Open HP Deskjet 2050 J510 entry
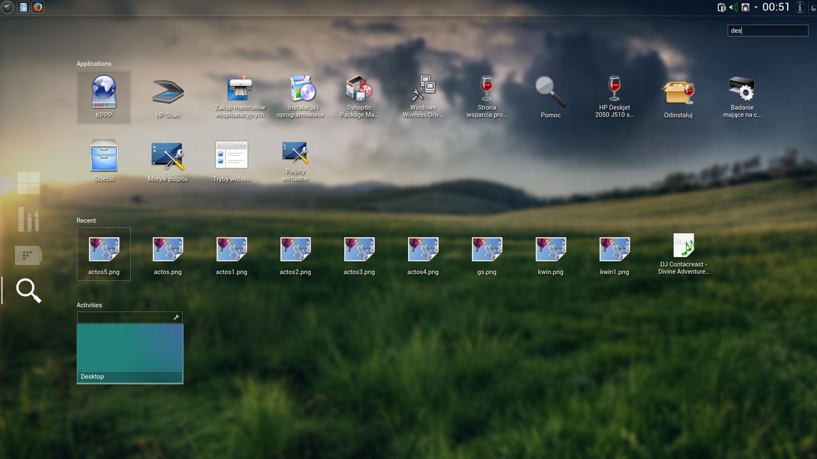Screen dimensions: 817x459 (x=614, y=97)
